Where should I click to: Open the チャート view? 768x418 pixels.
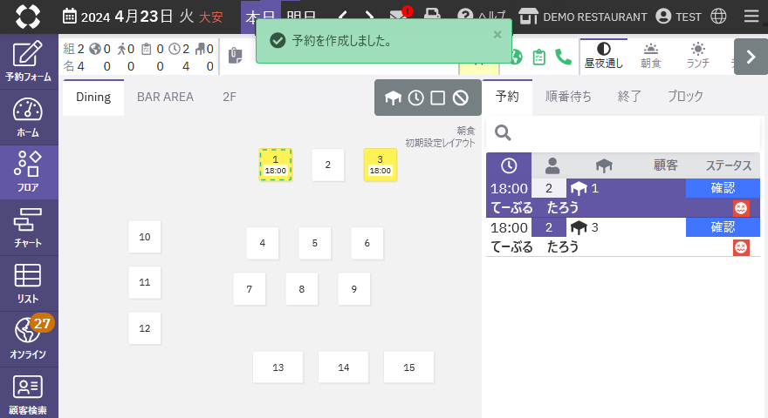tap(29, 226)
